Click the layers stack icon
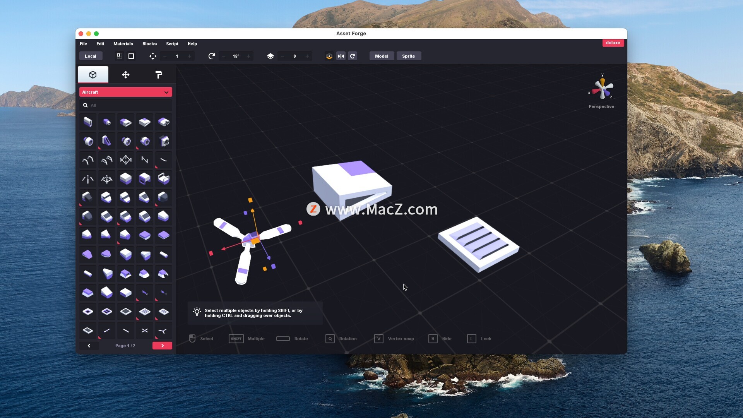Image resolution: width=743 pixels, height=418 pixels. pyautogui.click(x=270, y=56)
